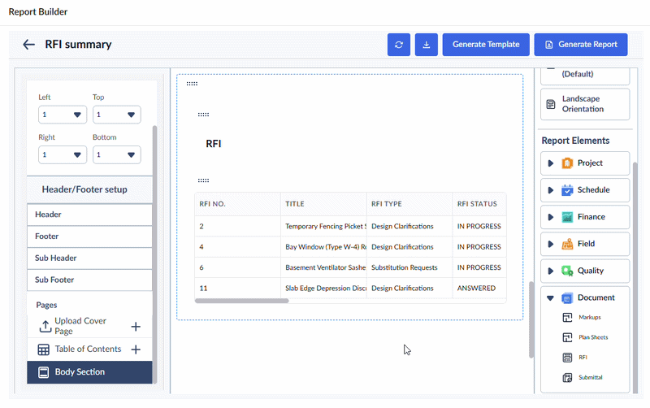This screenshot has width=650, height=408.
Task: Click the left panel vertical scrollbar
Action: click(x=155, y=254)
